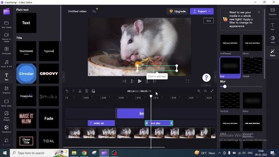The height and width of the screenshot is (157, 279).
Task: Click the 0:15 mark on ruler
Action: (157, 98)
